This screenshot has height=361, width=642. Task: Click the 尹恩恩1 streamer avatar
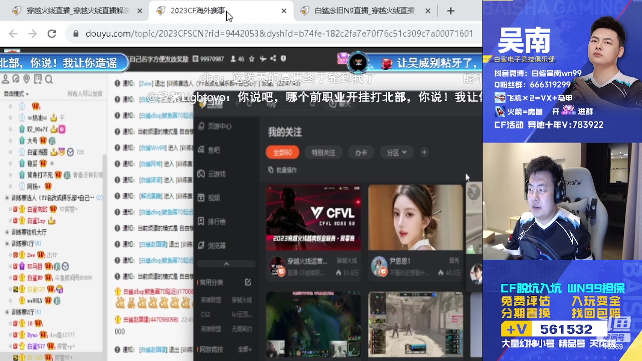point(379,266)
